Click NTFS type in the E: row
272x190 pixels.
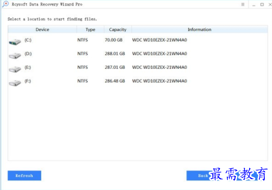pos(82,67)
